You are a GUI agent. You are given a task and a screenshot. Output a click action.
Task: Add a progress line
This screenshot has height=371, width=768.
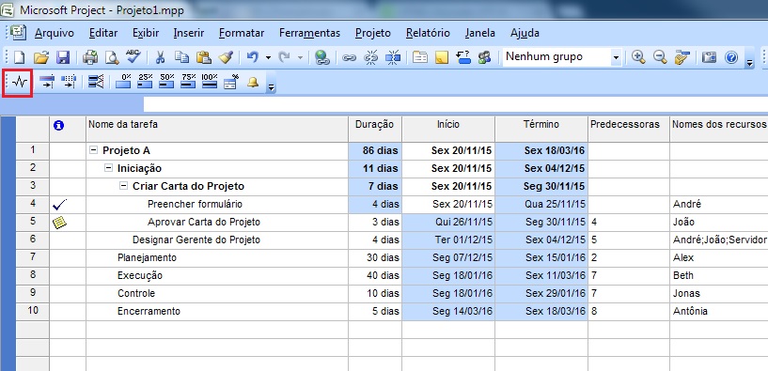click(96, 83)
